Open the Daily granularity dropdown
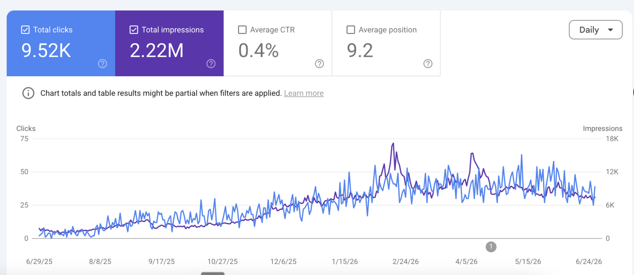The width and height of the screenshot is (634, 275). click(596, 30)
